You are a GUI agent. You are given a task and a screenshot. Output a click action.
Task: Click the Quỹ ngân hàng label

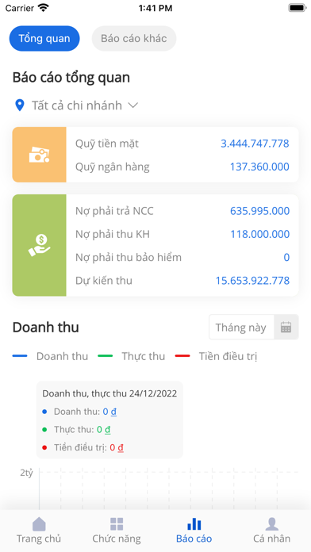point(113,167)
